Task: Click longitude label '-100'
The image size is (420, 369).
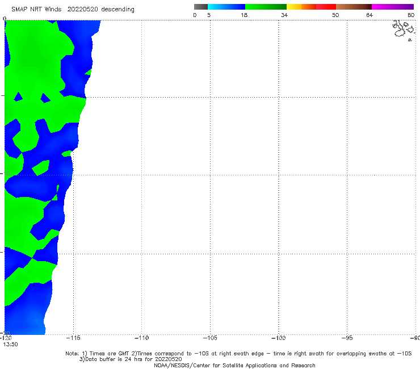Action: pos(279,338)
